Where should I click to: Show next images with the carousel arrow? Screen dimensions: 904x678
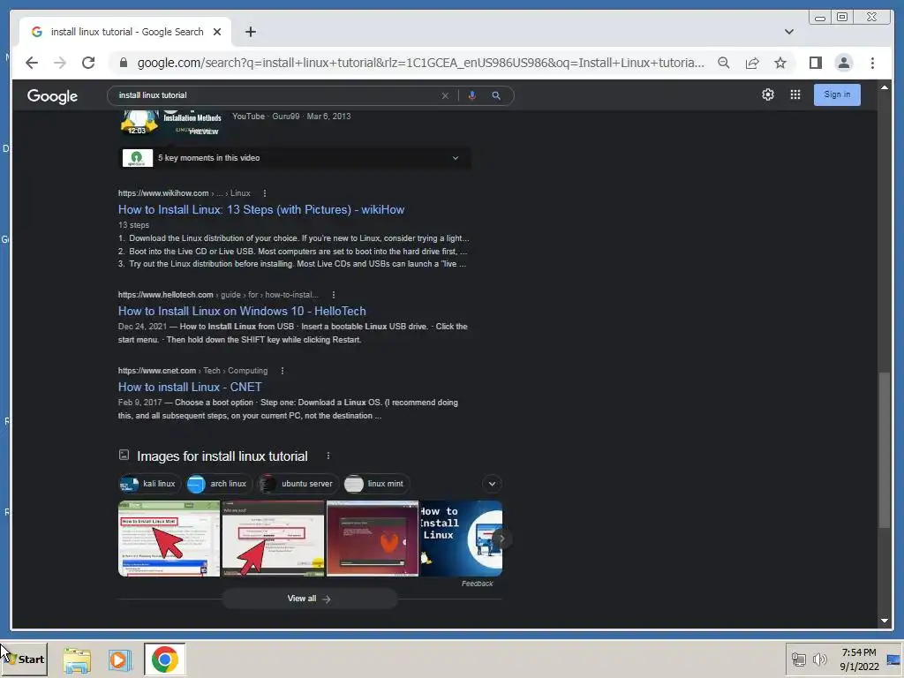pyautogui.click(x=501, y=539)
